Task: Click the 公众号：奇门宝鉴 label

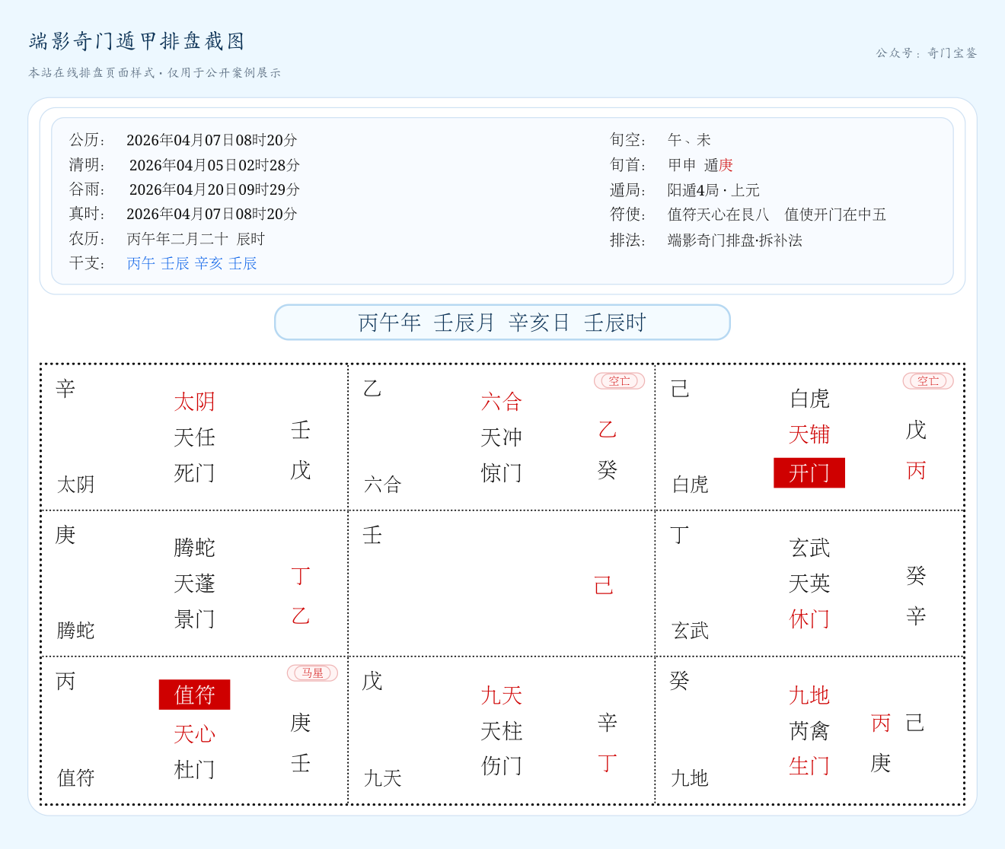Action: tap(926, 53)
